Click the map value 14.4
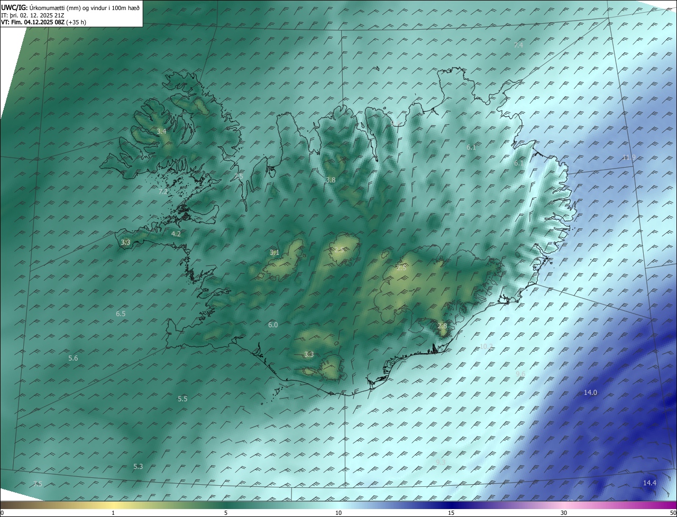The width and height of the screenshot is (677, 517). coord(649,483)
